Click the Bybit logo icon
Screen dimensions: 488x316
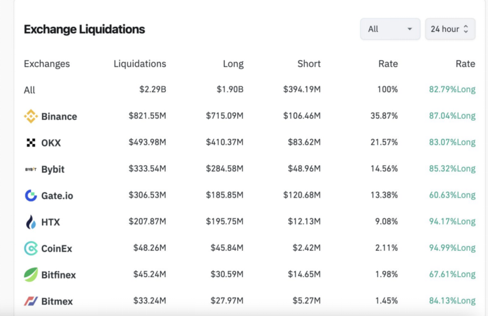pos(31,169)
